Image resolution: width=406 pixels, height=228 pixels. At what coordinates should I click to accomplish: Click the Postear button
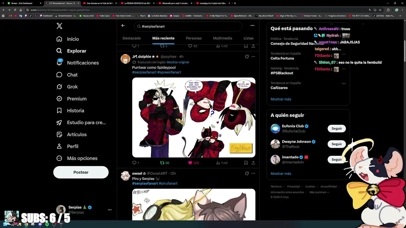(x=81, y=172)
